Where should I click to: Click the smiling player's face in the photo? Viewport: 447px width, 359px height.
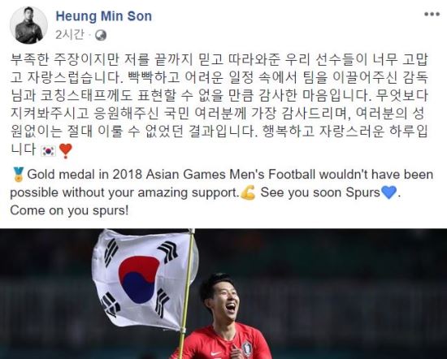point(221,298)
